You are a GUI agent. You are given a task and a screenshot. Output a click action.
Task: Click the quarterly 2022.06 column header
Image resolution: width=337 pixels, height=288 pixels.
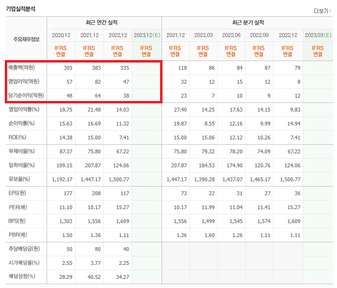231,35
